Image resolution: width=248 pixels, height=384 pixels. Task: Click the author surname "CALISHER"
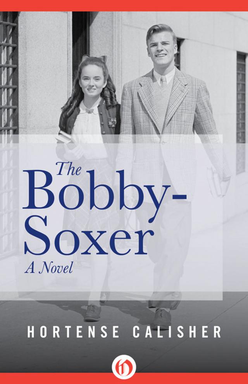pyautogui.click(x=177, y=332)
